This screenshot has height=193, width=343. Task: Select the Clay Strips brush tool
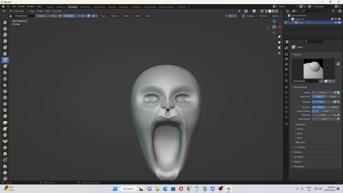click(5, 41)
